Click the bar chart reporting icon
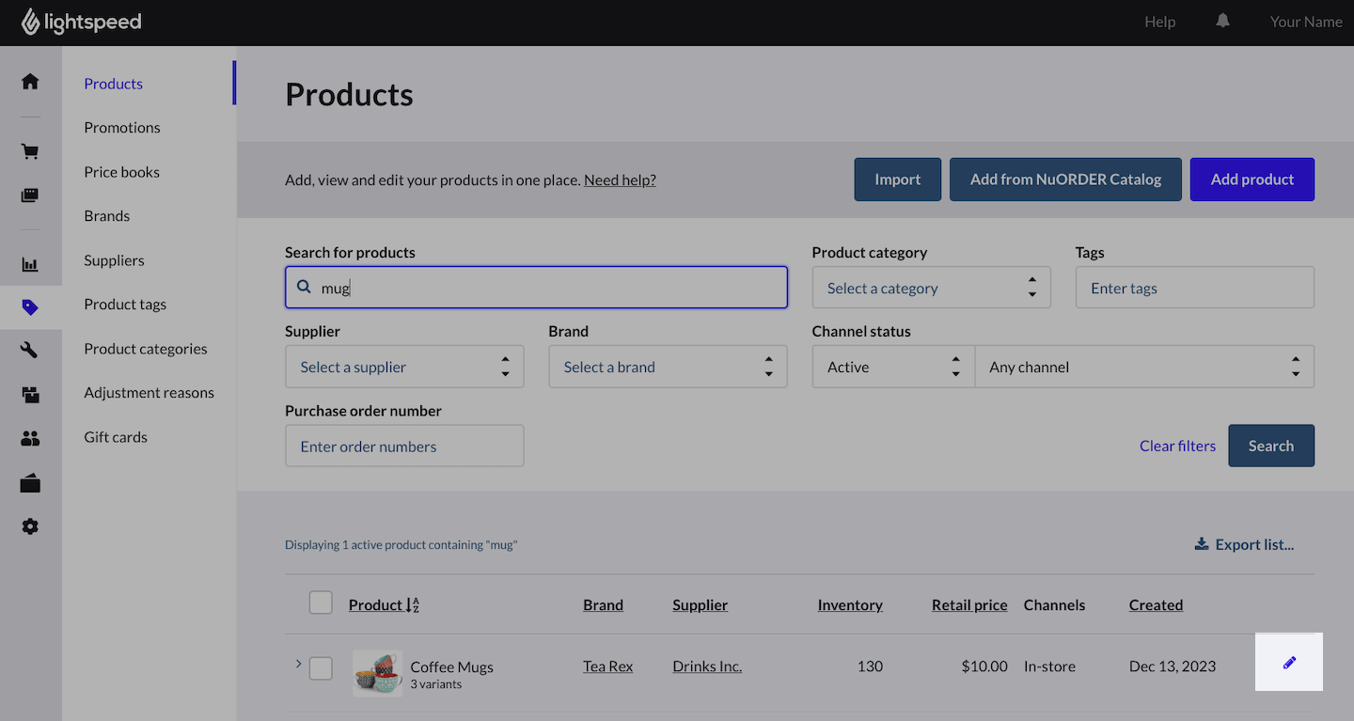Image resolution: width=1354 pixels, height=721 pixels. pos(30,264)
